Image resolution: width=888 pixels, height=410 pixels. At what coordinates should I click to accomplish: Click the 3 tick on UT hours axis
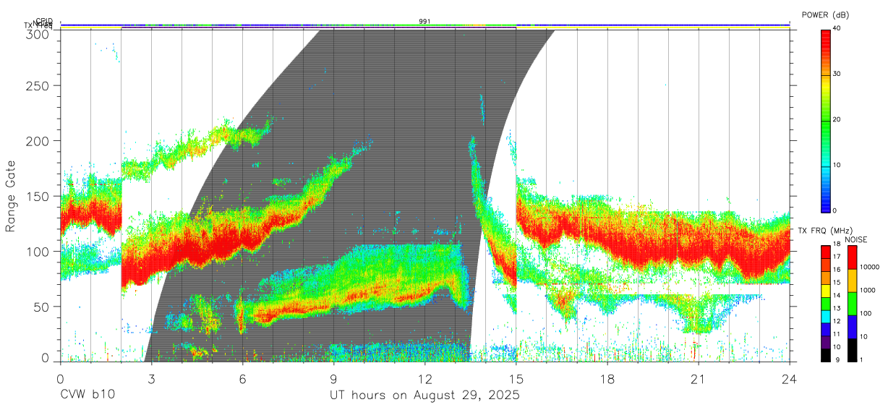coord(151,378)
